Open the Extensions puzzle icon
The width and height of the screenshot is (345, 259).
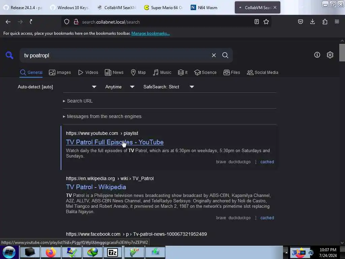click(x=325, y=22)
